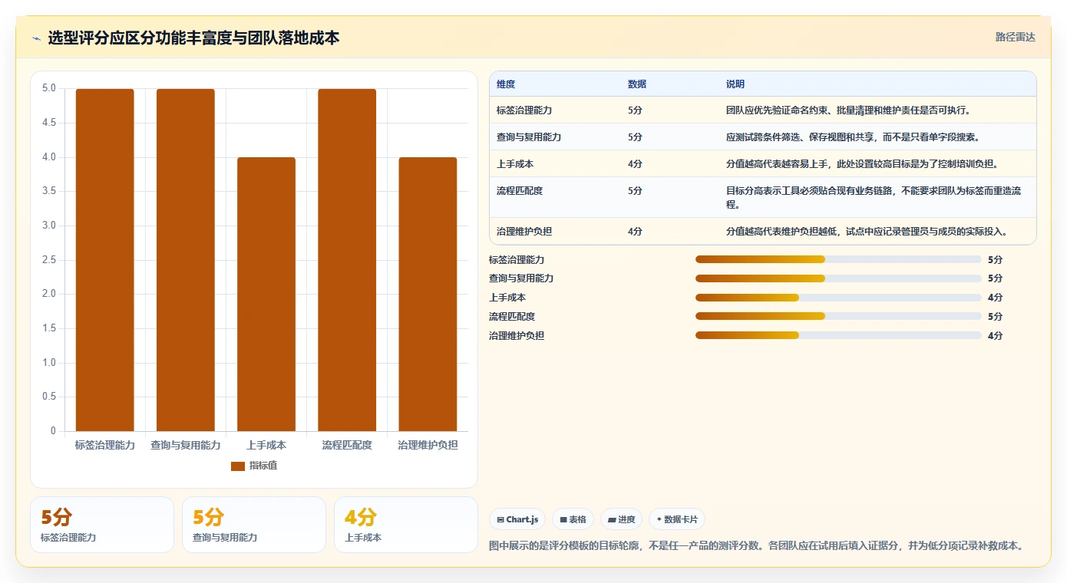The height and width of the screenshot is (583, 1067).
Task: Click the 治理维护负担 cell in the table
Action: point(524,231)
